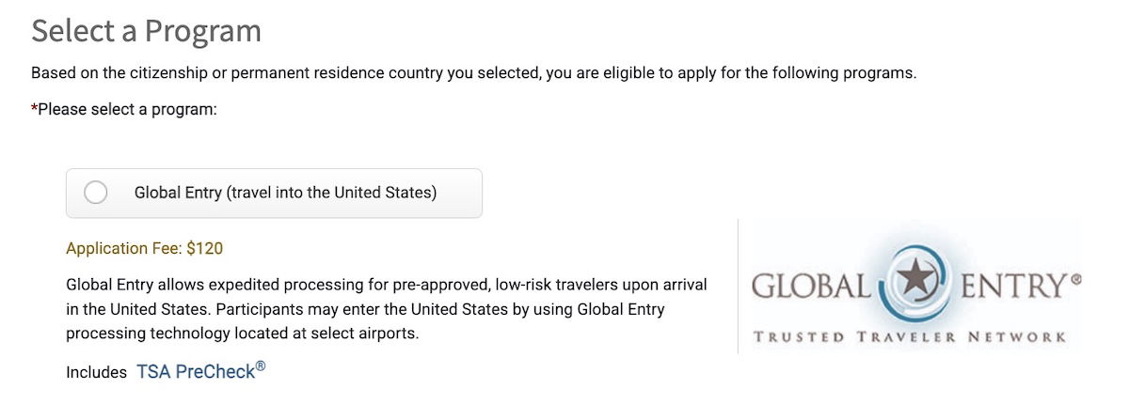This screenshot has width=1129, height=404.
Task: Click the red asterisk required marker
Action: coord(34,107)
